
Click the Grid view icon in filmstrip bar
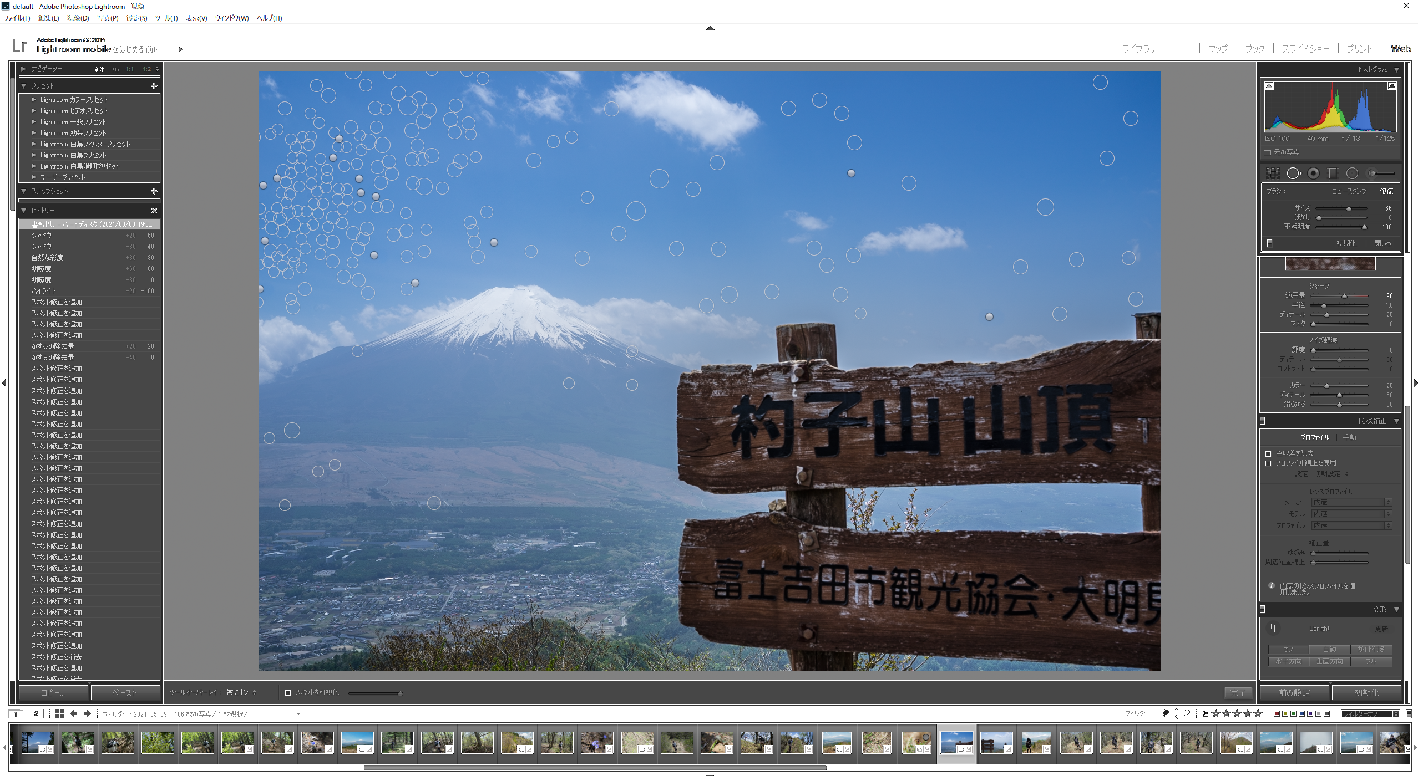59,714
